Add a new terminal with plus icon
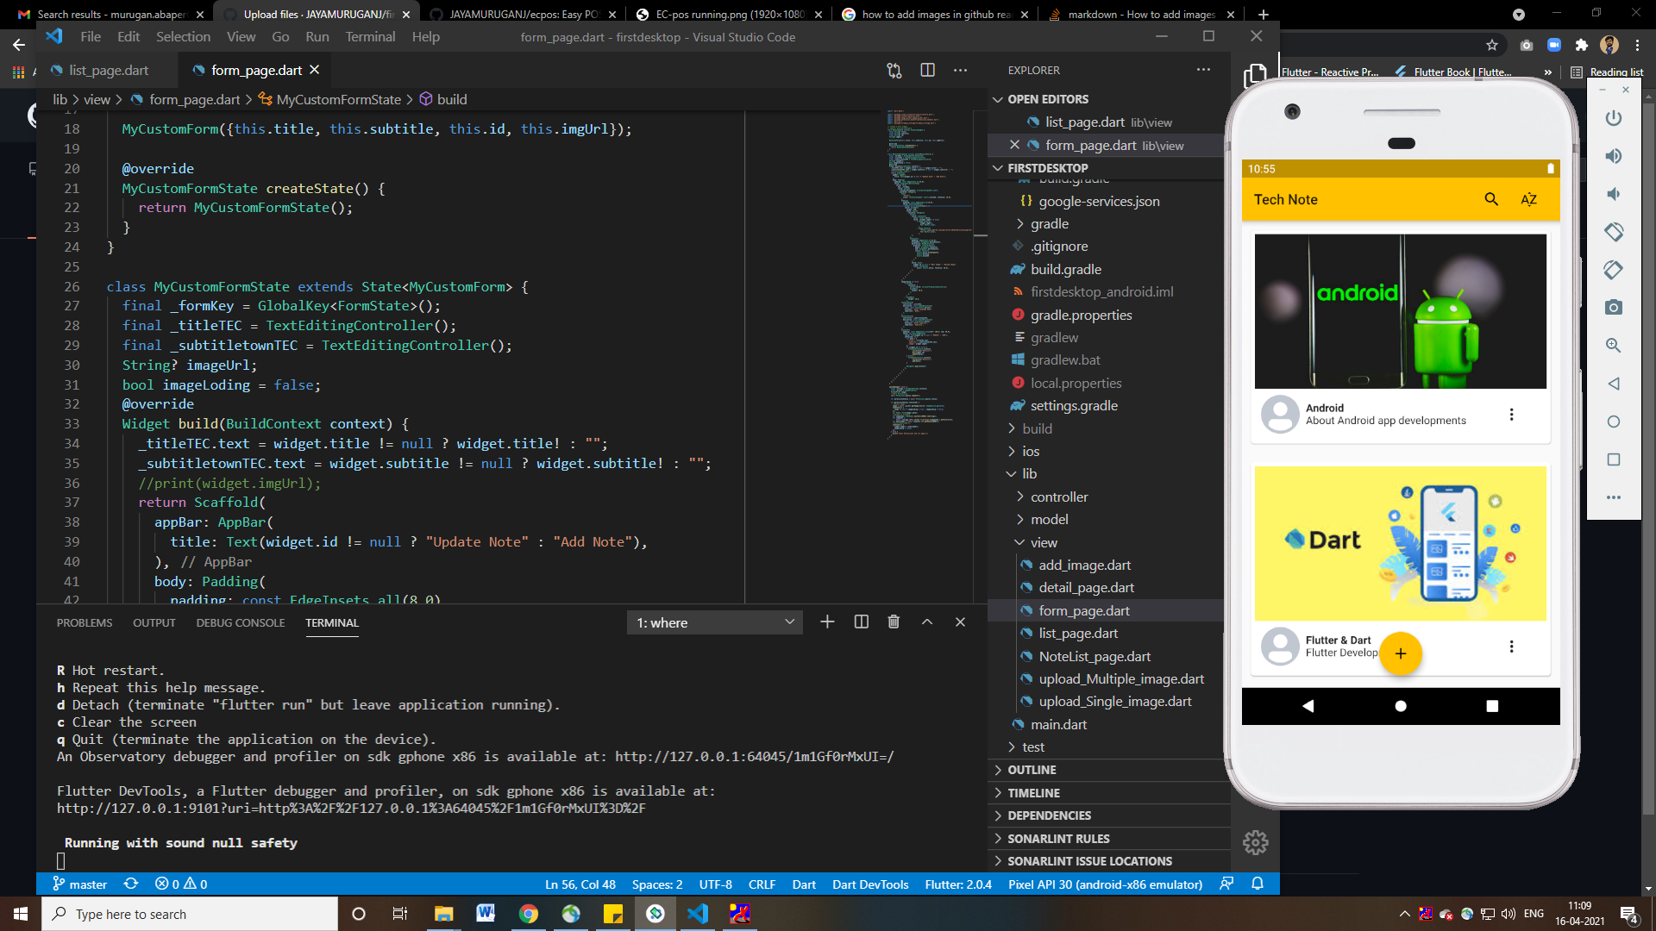 click(x=827, y=622)
